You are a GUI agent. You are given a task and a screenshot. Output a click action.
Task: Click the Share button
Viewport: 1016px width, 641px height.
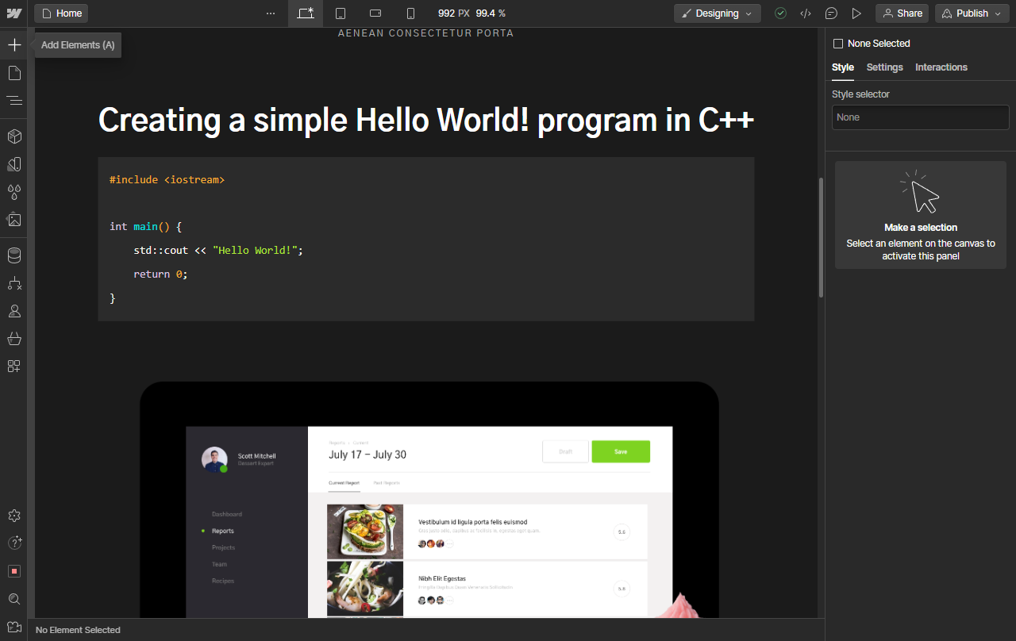(x=902, y=13)
